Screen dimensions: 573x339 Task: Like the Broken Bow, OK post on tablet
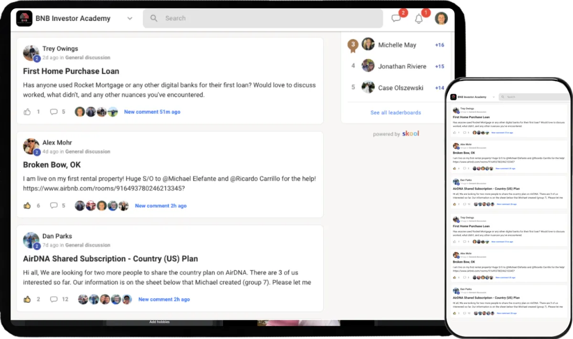coord(27,206)
